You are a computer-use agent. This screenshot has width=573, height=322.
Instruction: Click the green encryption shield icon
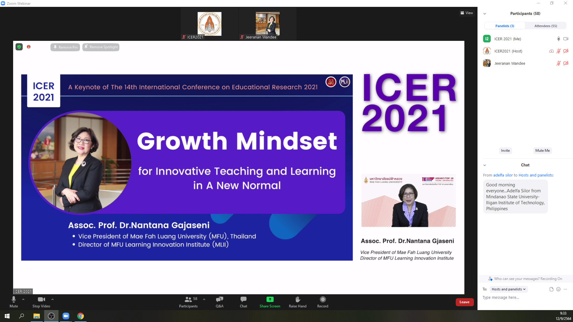(x=19, y=47)
